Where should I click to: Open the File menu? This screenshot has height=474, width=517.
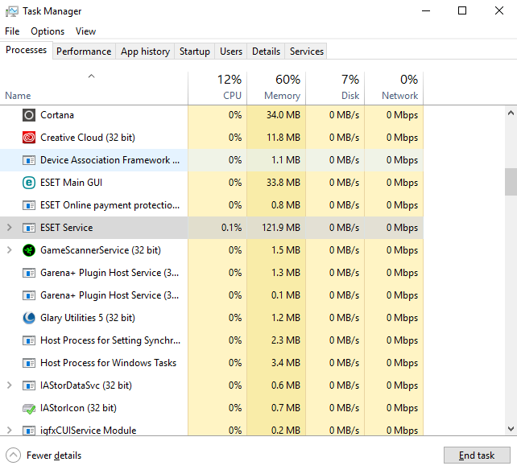point(12,31)
